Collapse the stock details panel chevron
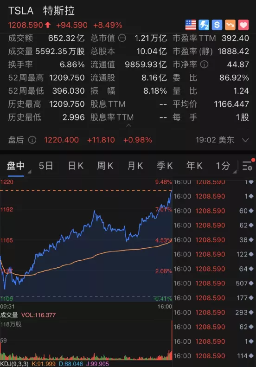 coord(128,126)
